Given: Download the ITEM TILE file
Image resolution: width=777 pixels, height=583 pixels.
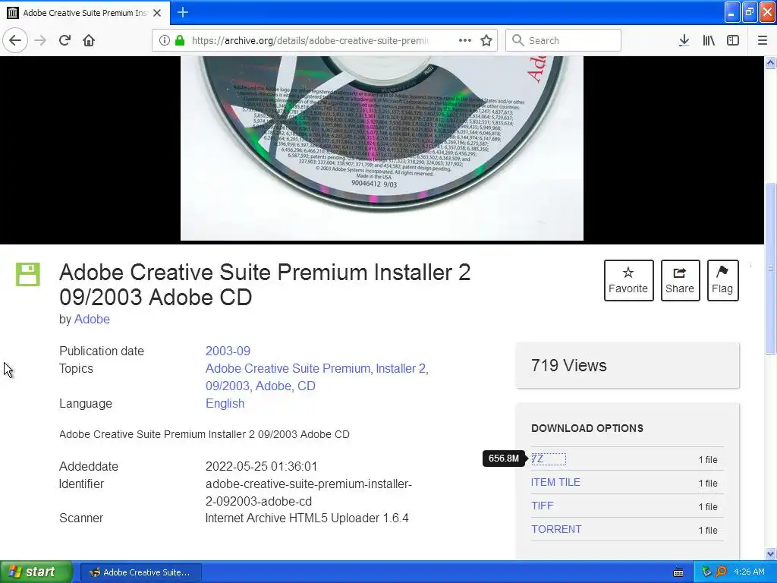Looking at the screenshot, I should click(x=555, y=482).
